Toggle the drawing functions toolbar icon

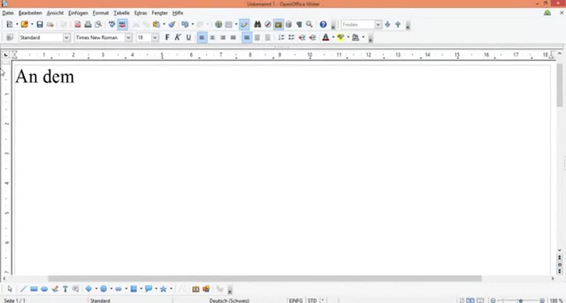[x=244, y=25]
